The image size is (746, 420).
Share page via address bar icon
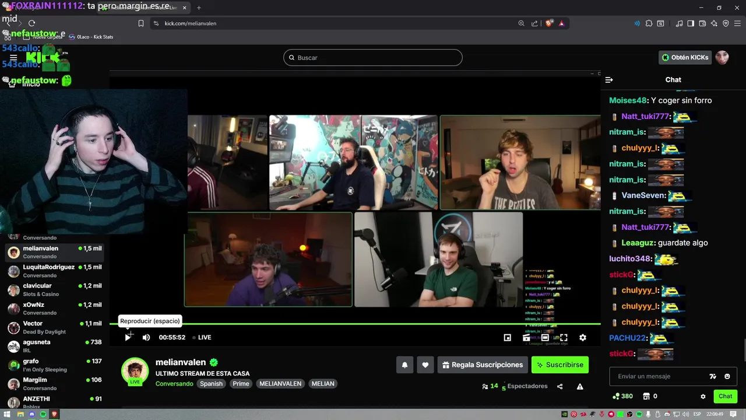534,23
